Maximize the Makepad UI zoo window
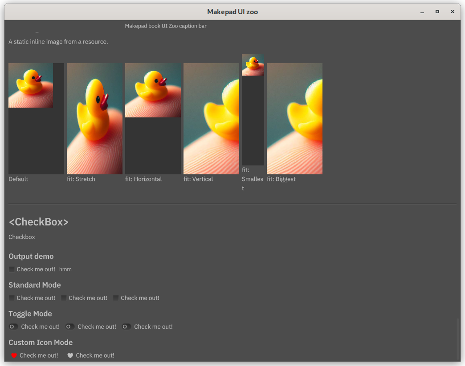Image resolution: width=465 pixels, height=366 pixels. pyautogui.click(x=437, y=12)
